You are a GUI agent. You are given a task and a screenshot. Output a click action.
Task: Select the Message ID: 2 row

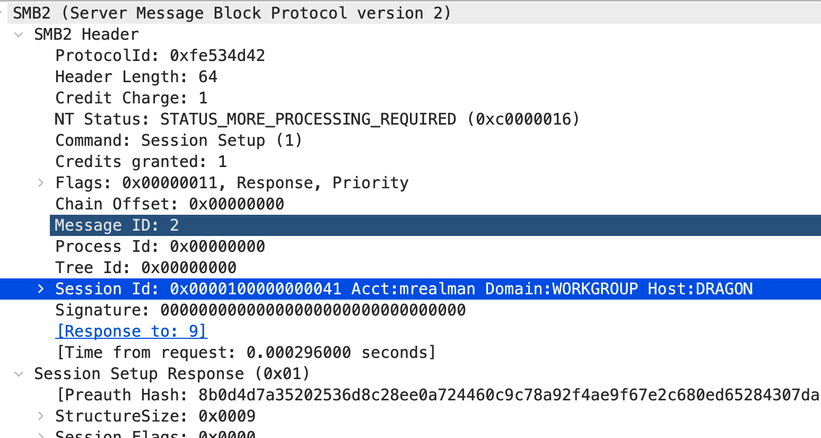[435, 225]
